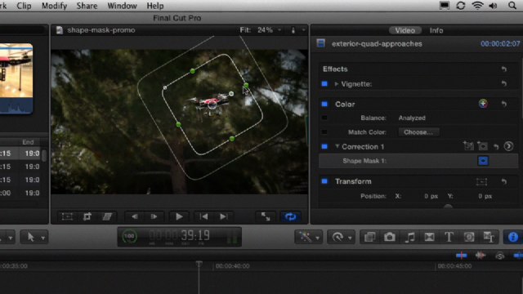
Task: Open the Clip menu
Action: [x=24, y=6]
